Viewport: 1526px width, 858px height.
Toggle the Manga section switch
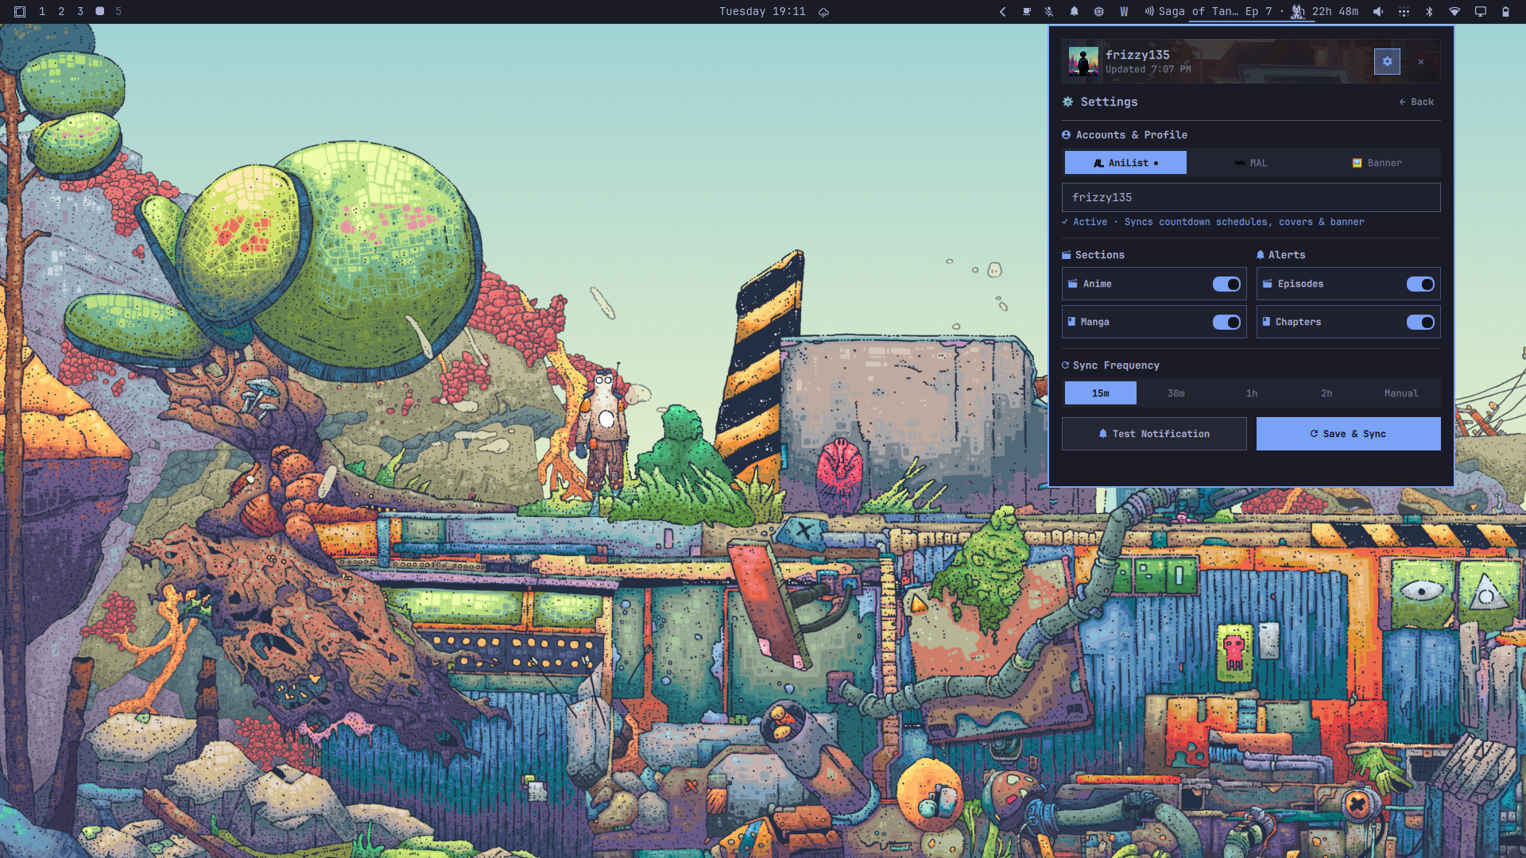(1226, 322)
